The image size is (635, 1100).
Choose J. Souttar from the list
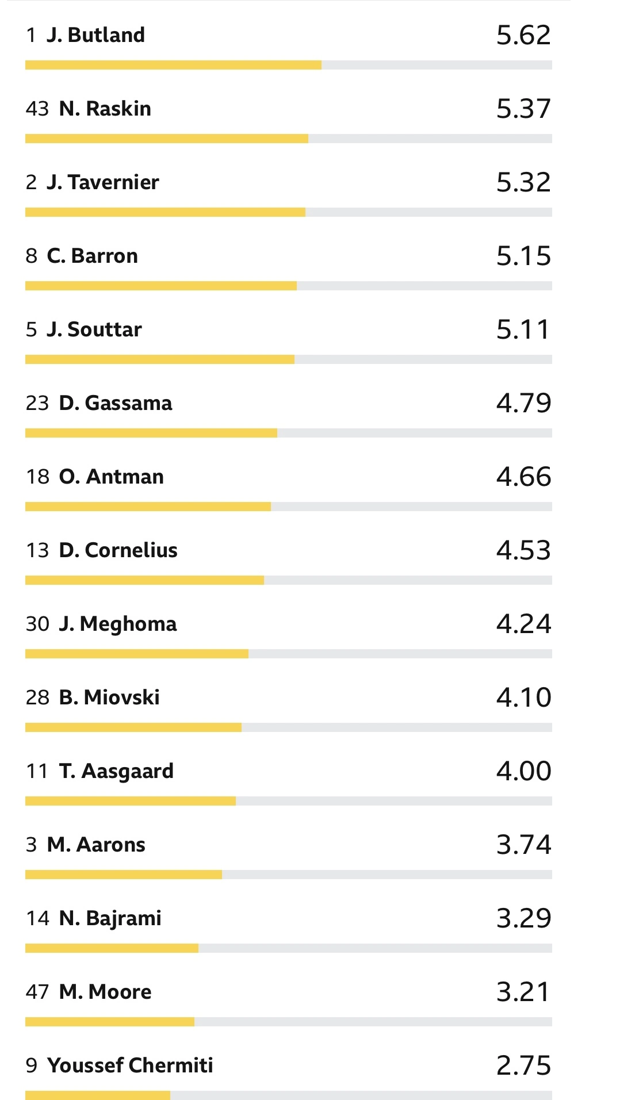pyautogui.click(x=94, y=329)
